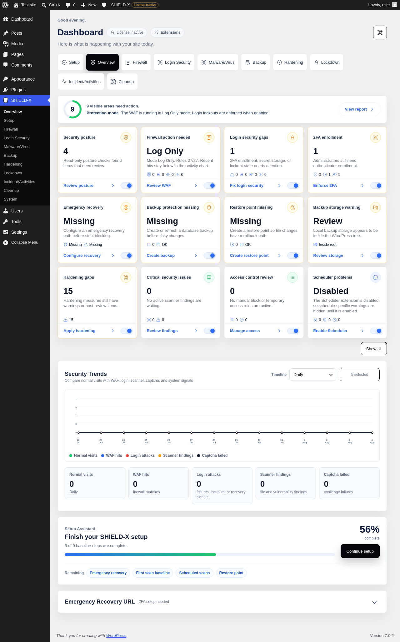
Task: Open Hardening in the SHIELD-X sidebar submenu
Action: (13, 164)
